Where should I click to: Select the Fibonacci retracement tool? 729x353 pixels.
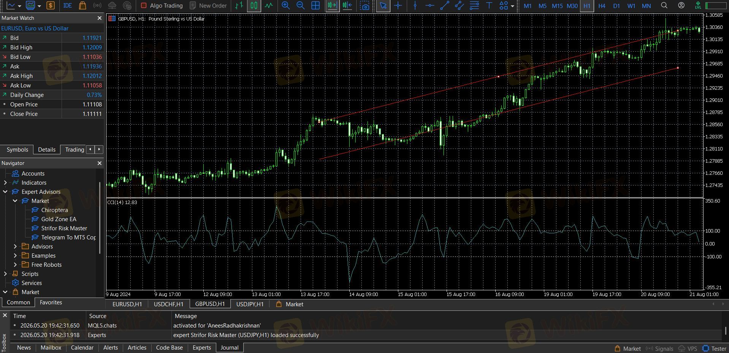click(x=474, y=6)
